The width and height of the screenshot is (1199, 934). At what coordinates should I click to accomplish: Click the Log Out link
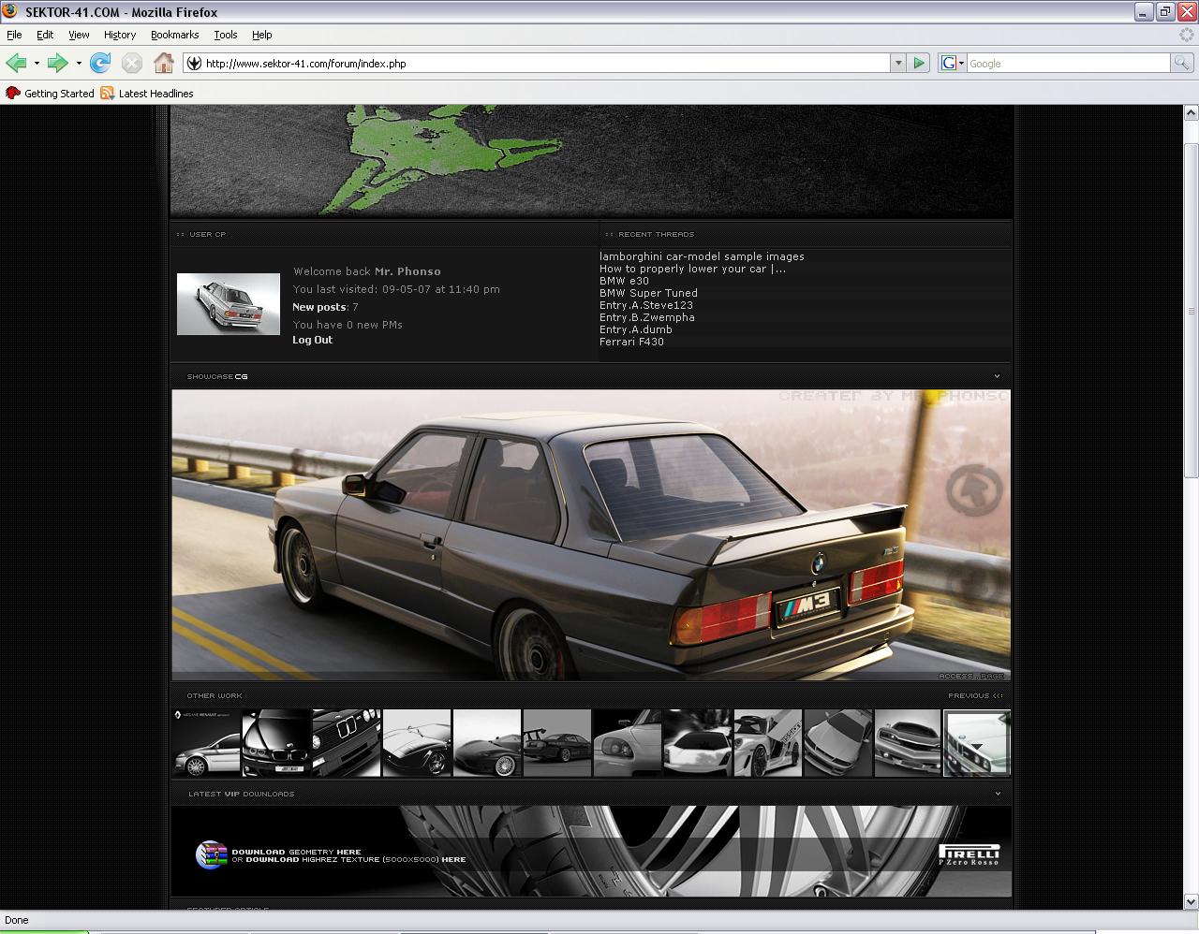click(312, 341)
